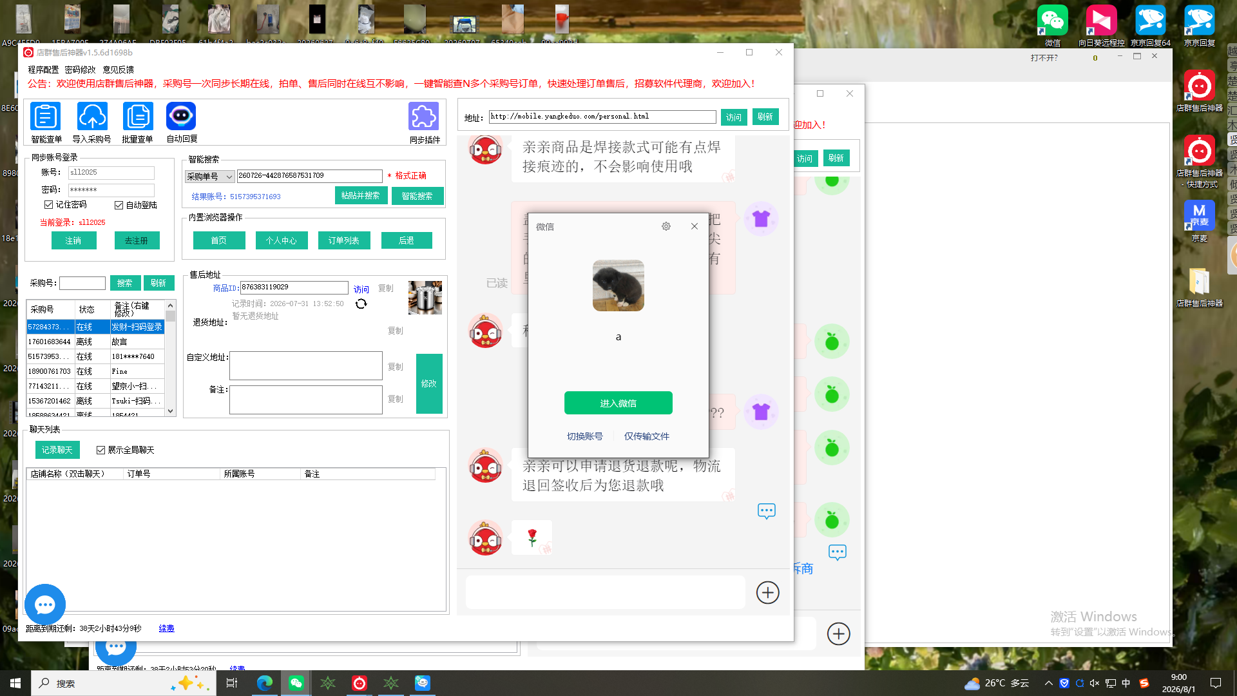Viewport: 1237px width, 696px height.
Task: Open 京京回复64 desktop shortcut
Action: click(1151, 26)
